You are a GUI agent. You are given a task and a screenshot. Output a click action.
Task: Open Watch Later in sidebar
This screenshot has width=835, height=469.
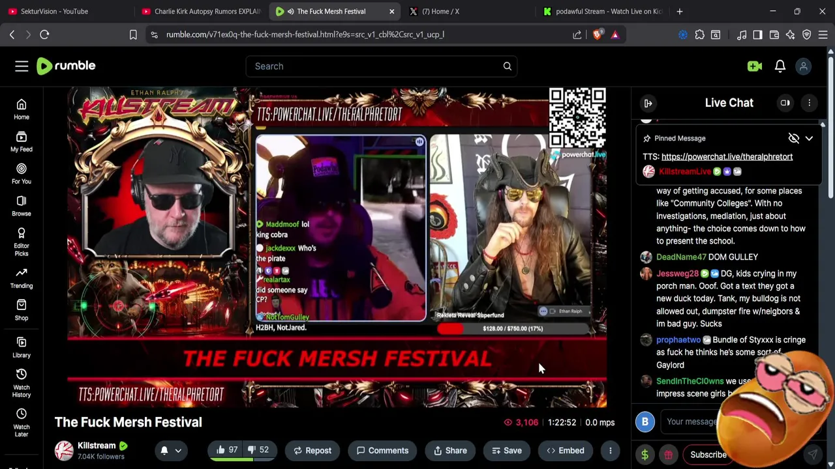click(22, 423)
